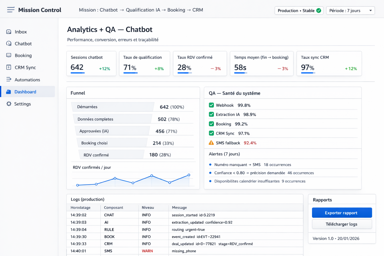Click the Automations icon

pos(9,79)
